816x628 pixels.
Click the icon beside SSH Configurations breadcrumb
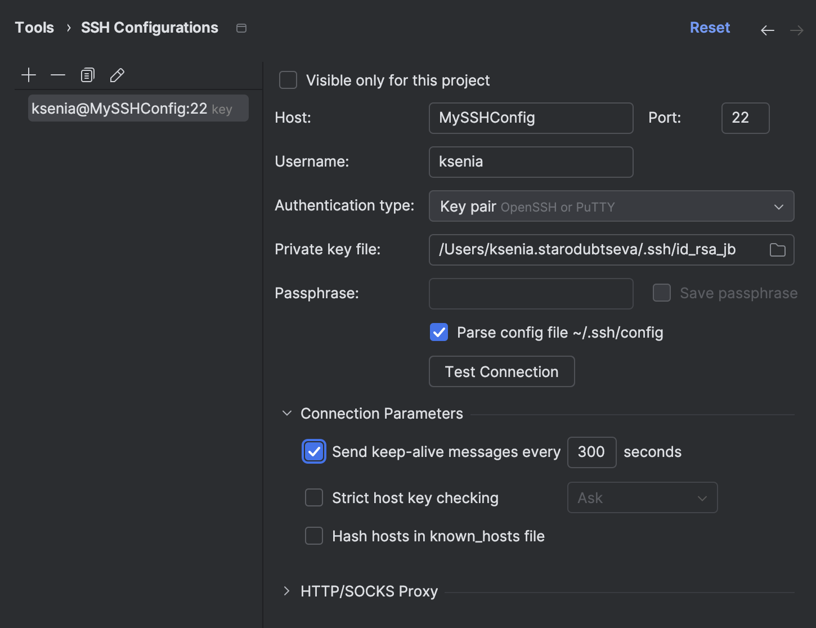(x=241, y=28)
